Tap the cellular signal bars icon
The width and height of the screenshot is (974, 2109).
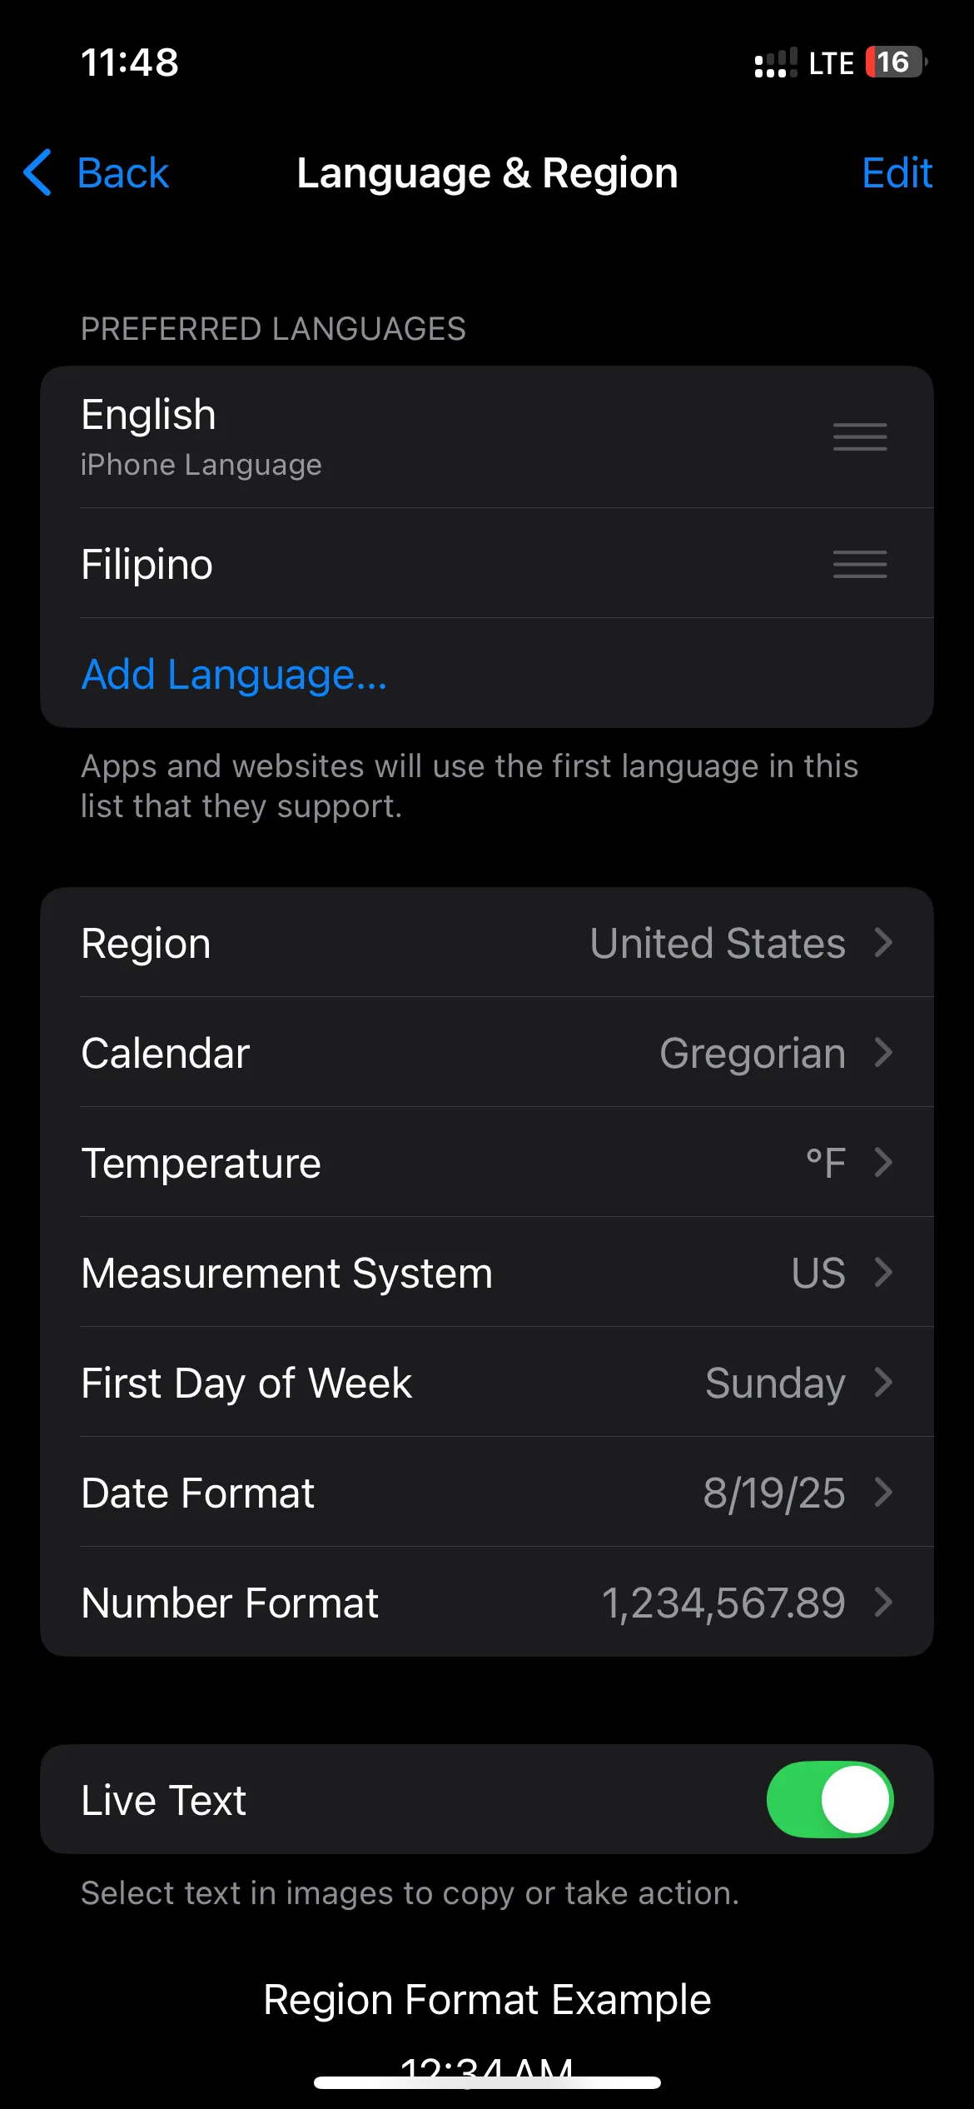(x=775, y=62)
